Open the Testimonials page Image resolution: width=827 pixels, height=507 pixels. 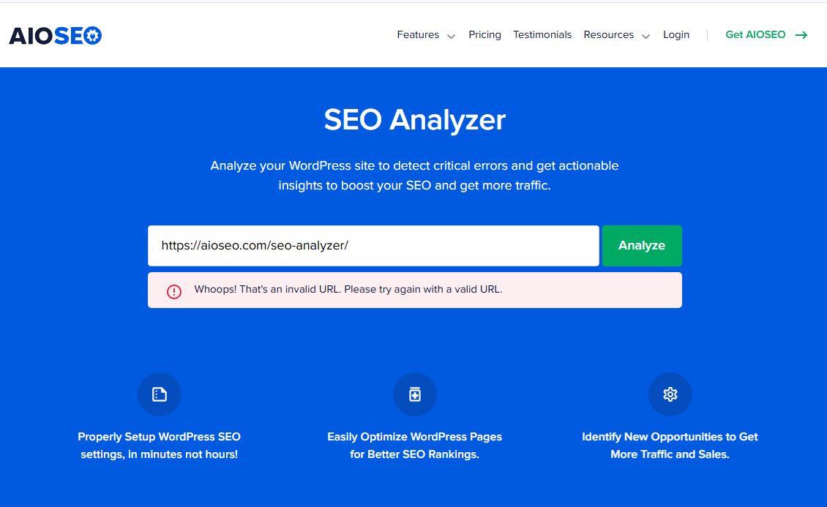click(x=542, y=35)
